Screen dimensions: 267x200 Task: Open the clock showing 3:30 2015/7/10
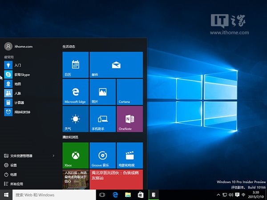tap(256, 195)
